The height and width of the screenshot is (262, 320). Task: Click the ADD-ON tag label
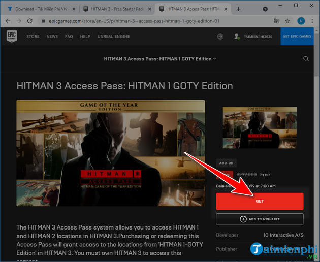tap(227, 163)
